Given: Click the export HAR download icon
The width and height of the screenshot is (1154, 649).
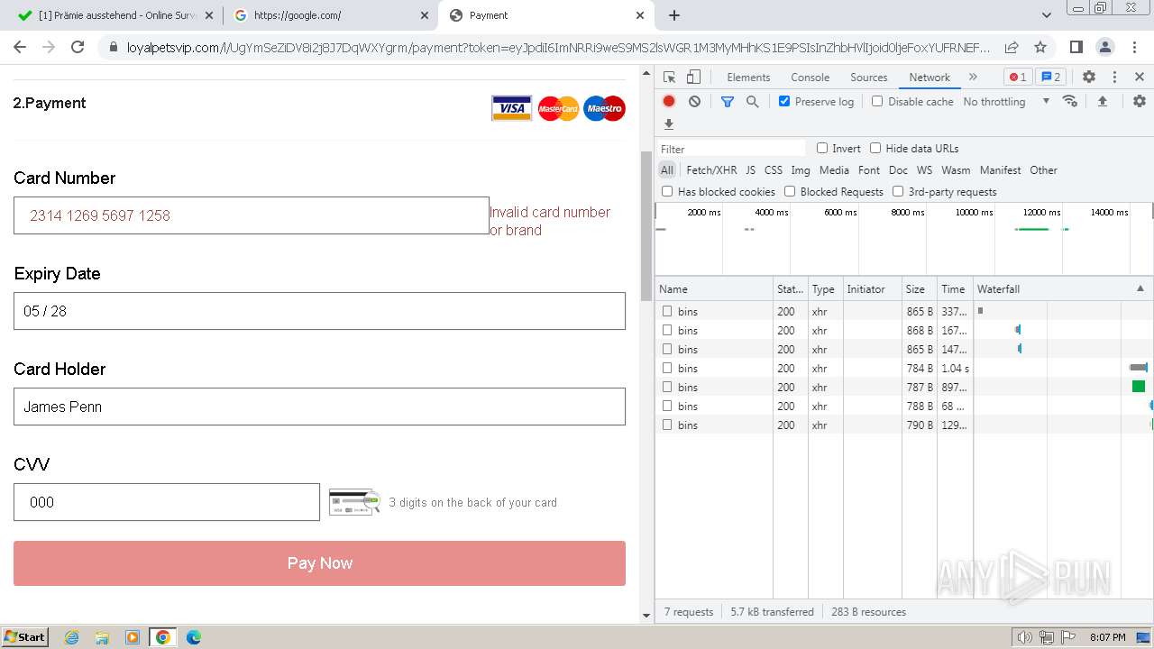Looking at the screenshot, I should 669,124.
